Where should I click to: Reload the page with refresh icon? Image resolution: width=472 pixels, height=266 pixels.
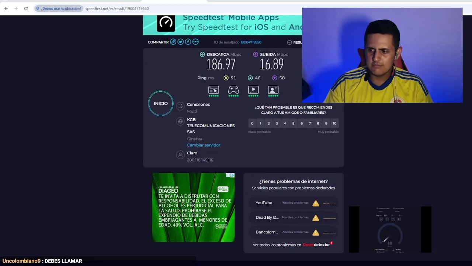tap(26, 8)
